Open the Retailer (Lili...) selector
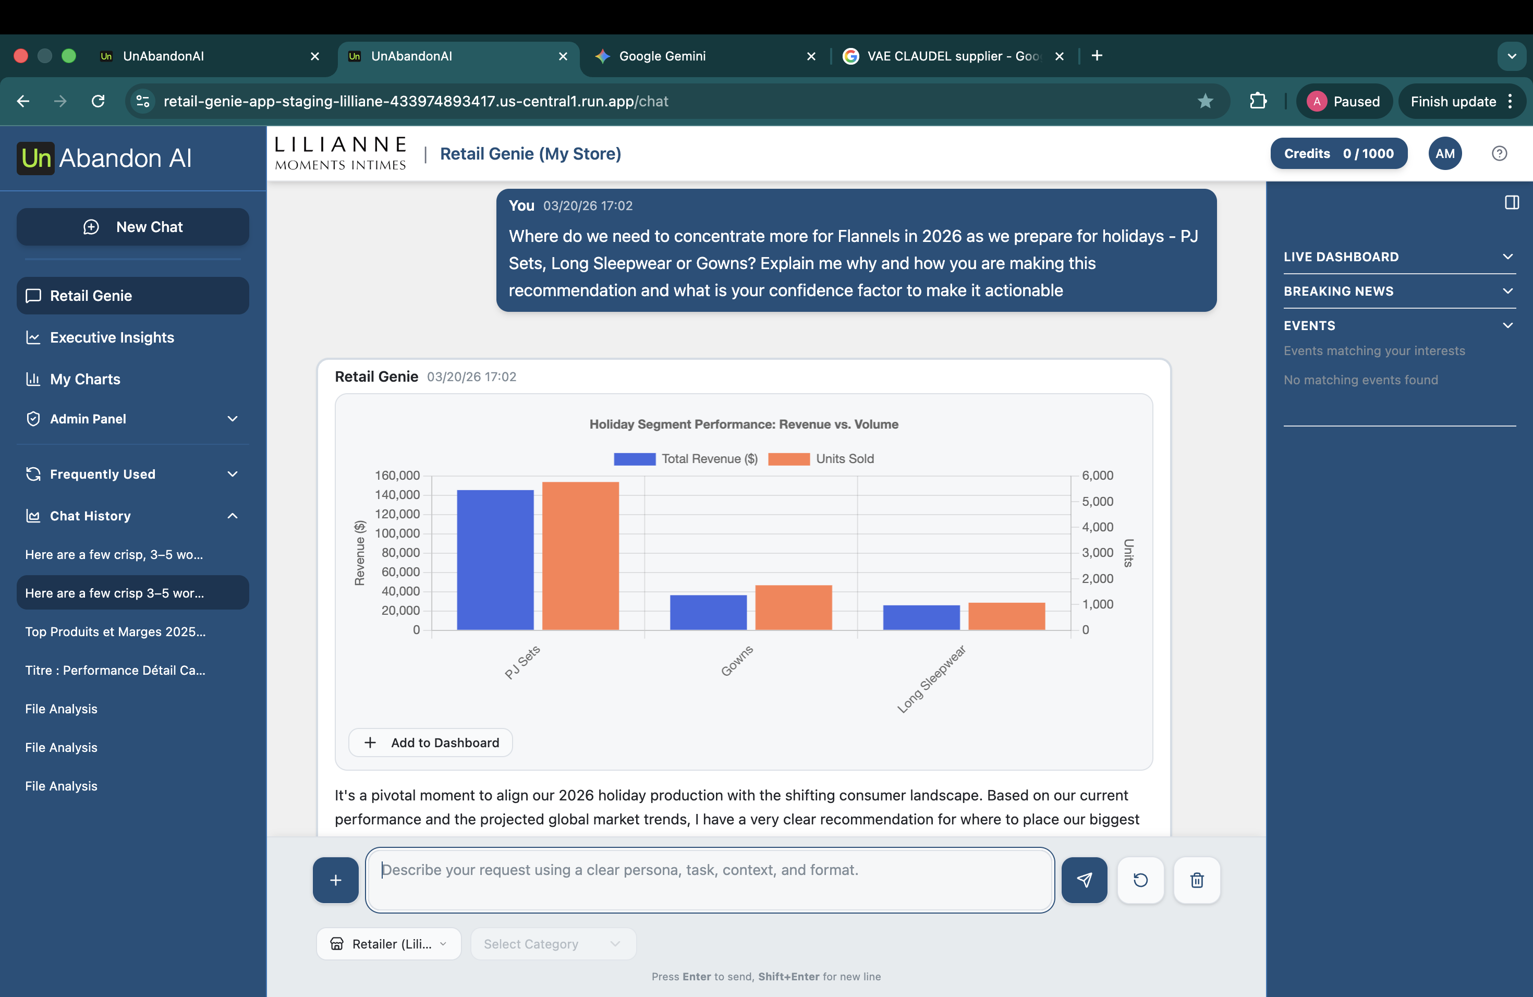This screenshot has width=1533, height=997. 388,943
